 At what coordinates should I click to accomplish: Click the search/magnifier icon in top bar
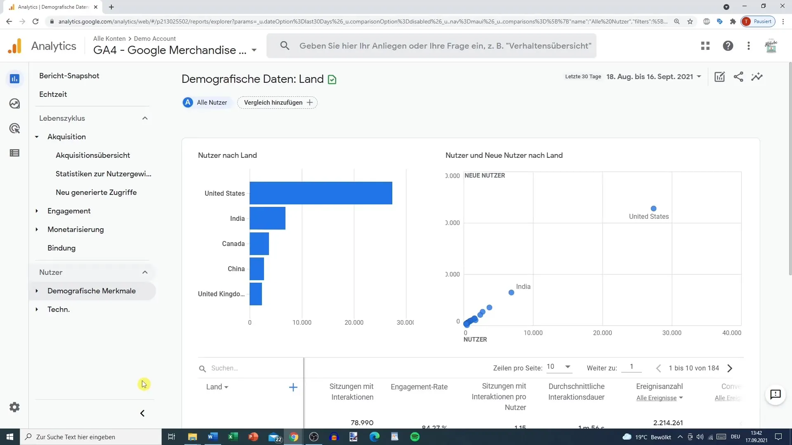coord(284,46)
